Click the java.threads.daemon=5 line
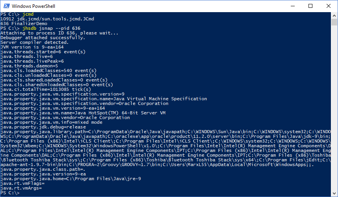This screenshot has width=338, height=197. coord(29,66)
